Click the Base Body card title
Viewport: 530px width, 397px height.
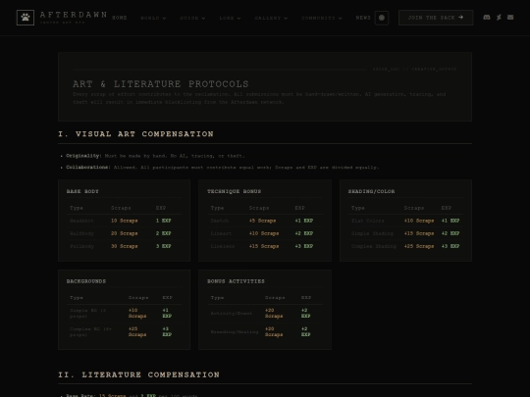[x=82, y=191]
